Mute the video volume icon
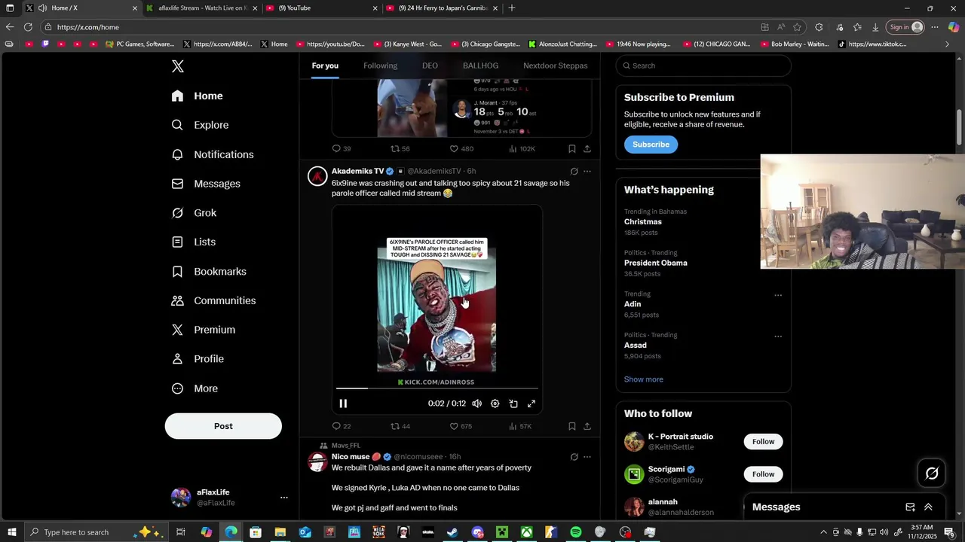The width and height of the screenshot is (965, 542). tap(476, 403)
